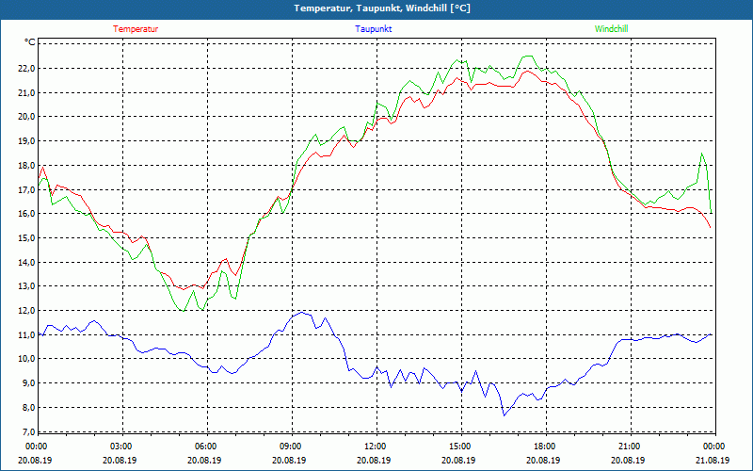Click the 16,0 y-axis value
The image size is (753, 471).
(27, 214)
